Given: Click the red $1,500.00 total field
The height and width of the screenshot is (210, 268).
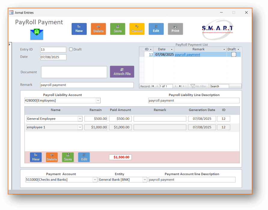Looking at the screenshot, I should coord(120,157).
